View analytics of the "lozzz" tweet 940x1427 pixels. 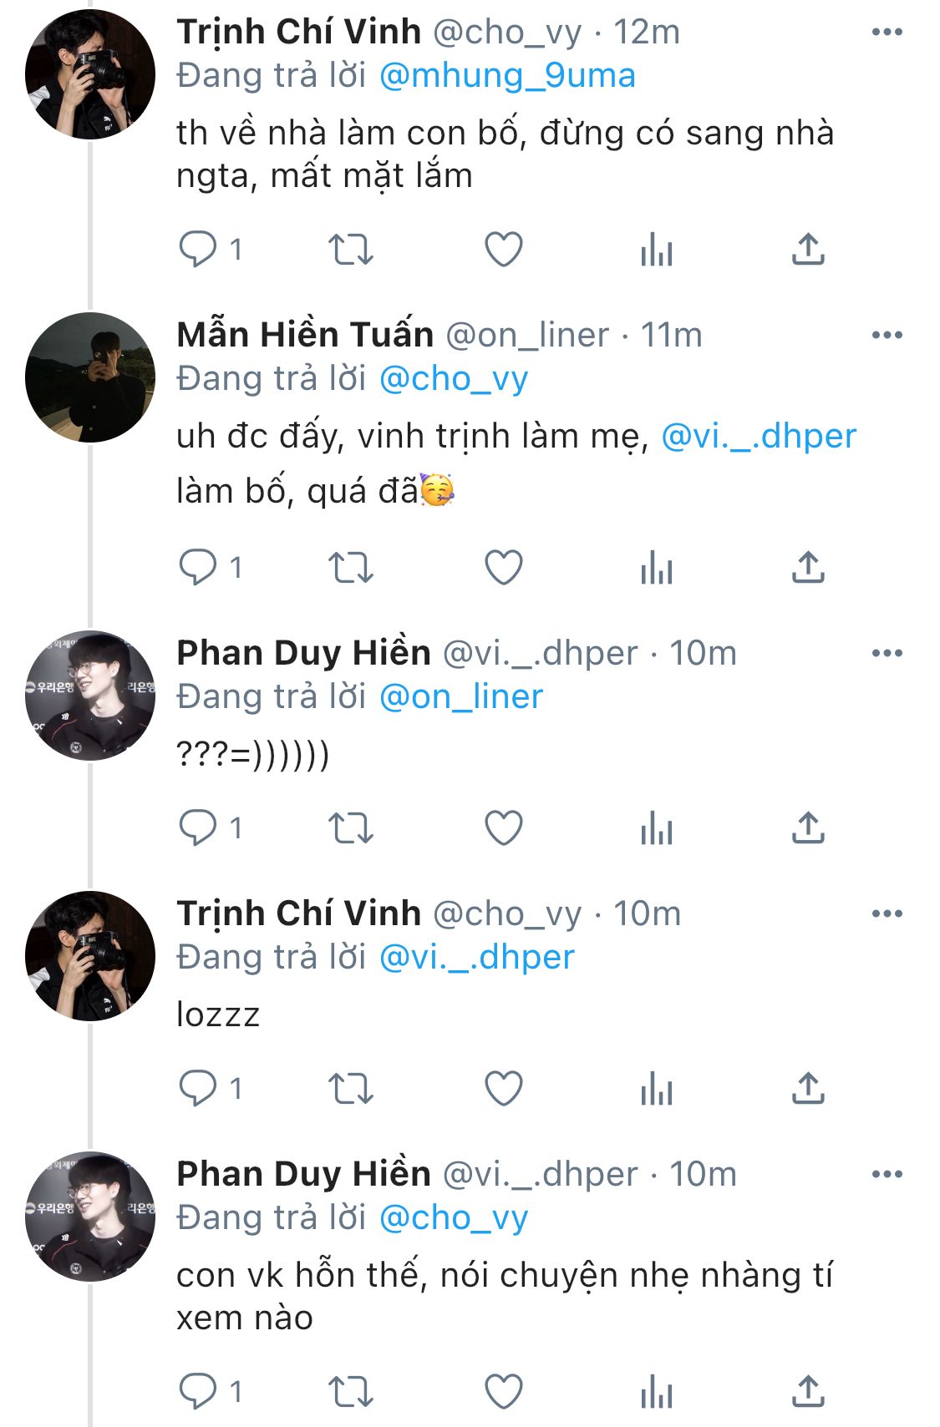click(x=657, y=1088)
